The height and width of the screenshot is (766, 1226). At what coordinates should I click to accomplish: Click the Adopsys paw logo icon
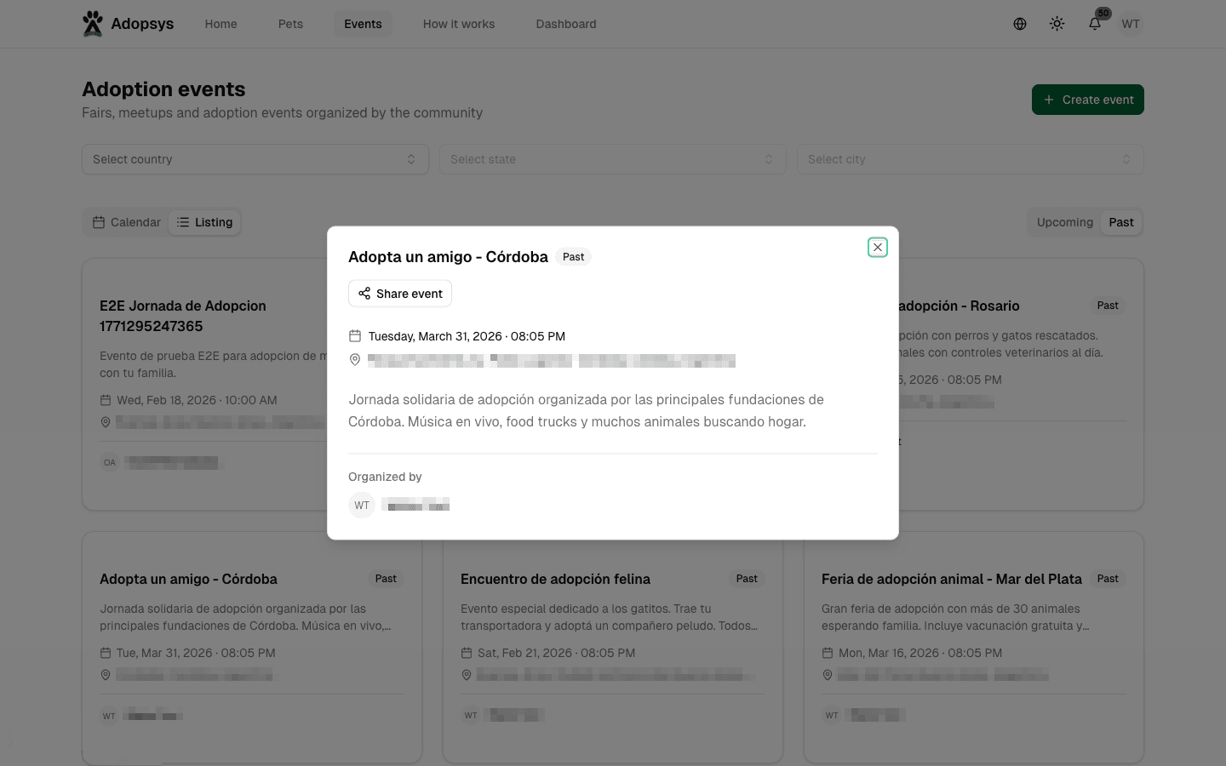pyautogui.click(x=93, y=24)
